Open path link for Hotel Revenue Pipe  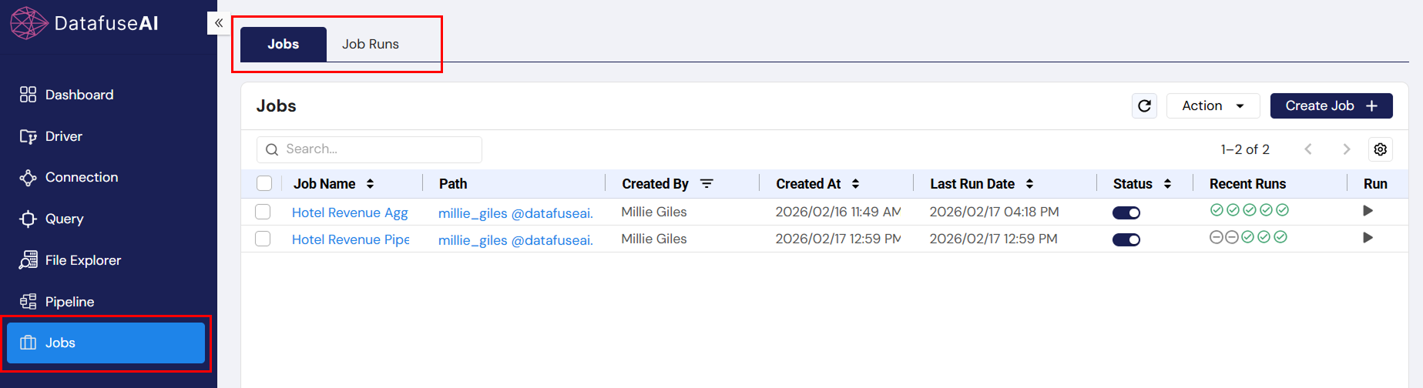tap(515, 240)
